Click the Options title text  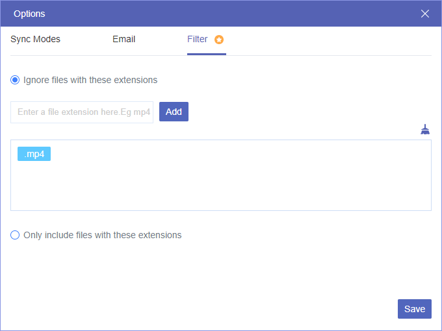click(29, 14)
